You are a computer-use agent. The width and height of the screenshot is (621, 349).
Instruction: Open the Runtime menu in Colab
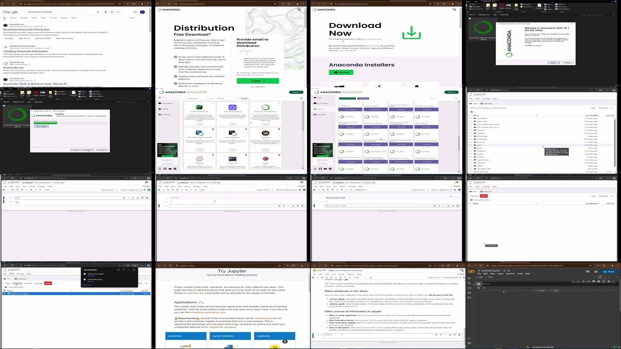510,273
